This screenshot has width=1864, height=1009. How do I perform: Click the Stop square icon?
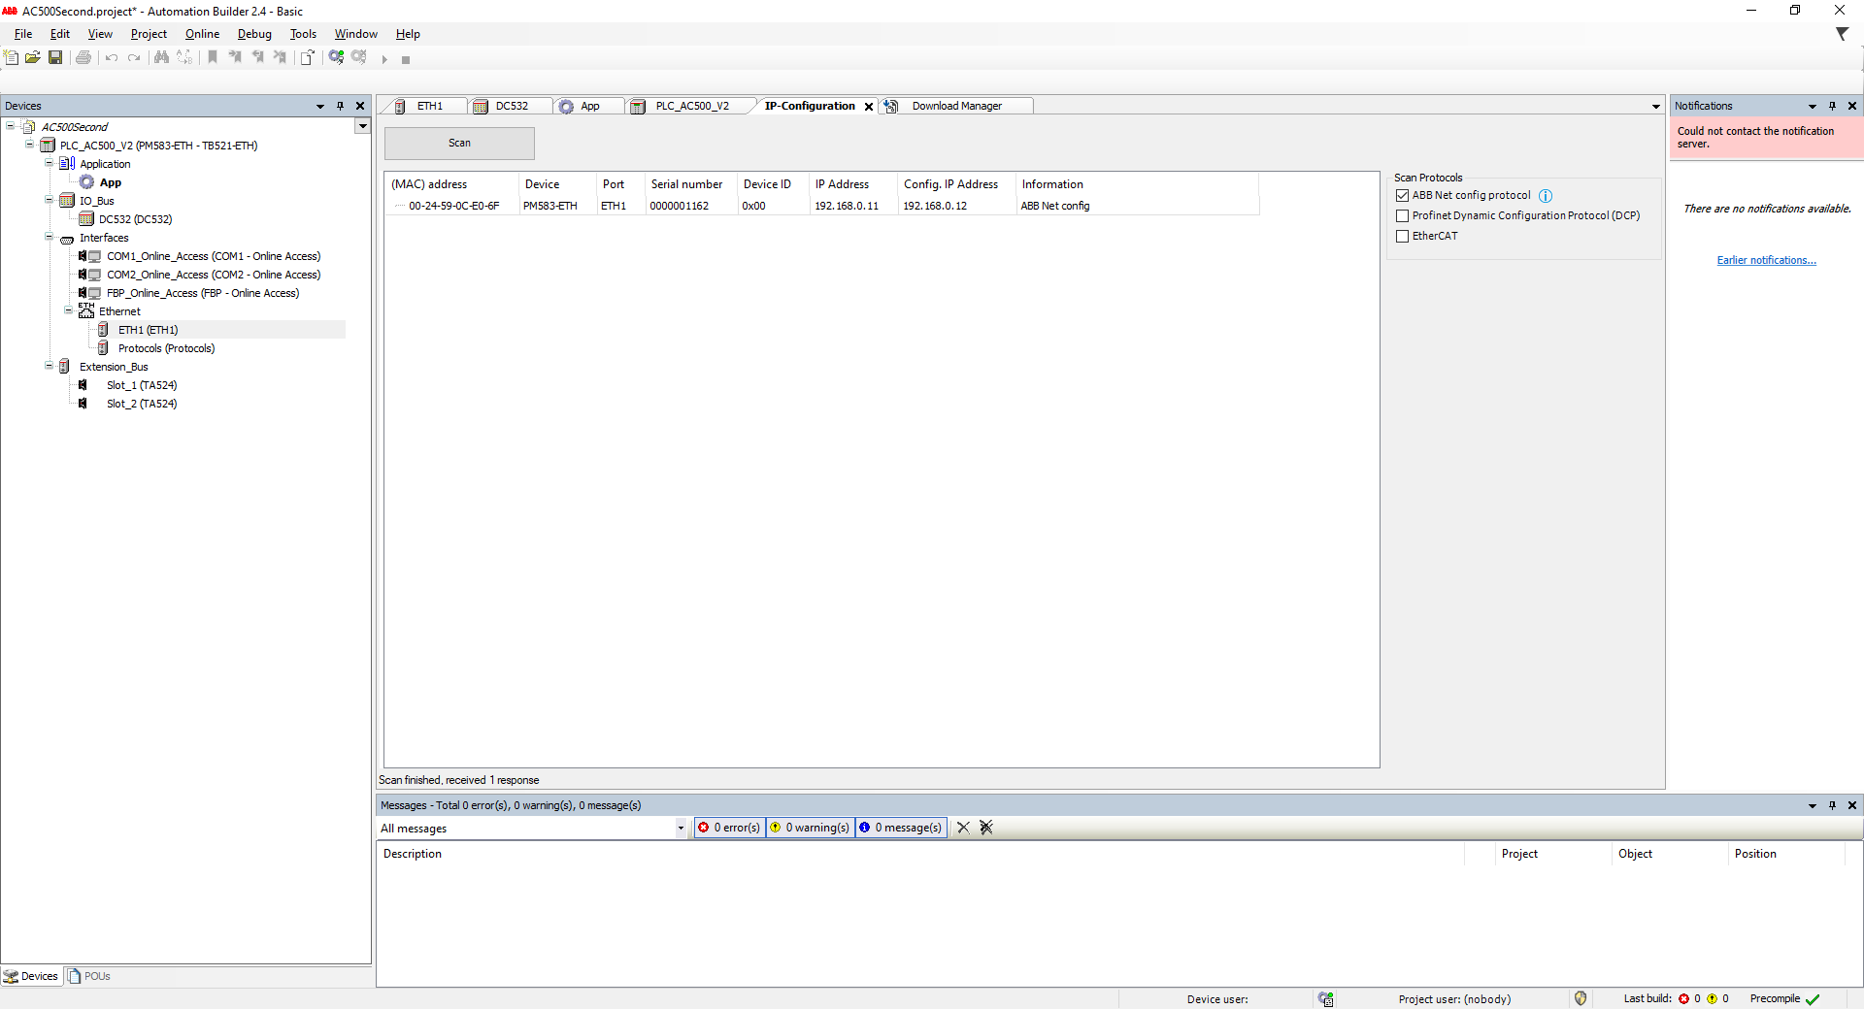[406, 59]
